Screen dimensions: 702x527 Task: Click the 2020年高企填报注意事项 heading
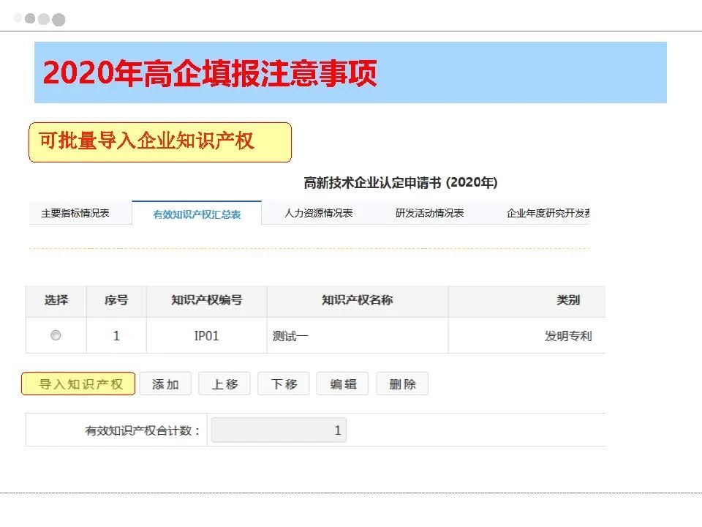[210, 73]
